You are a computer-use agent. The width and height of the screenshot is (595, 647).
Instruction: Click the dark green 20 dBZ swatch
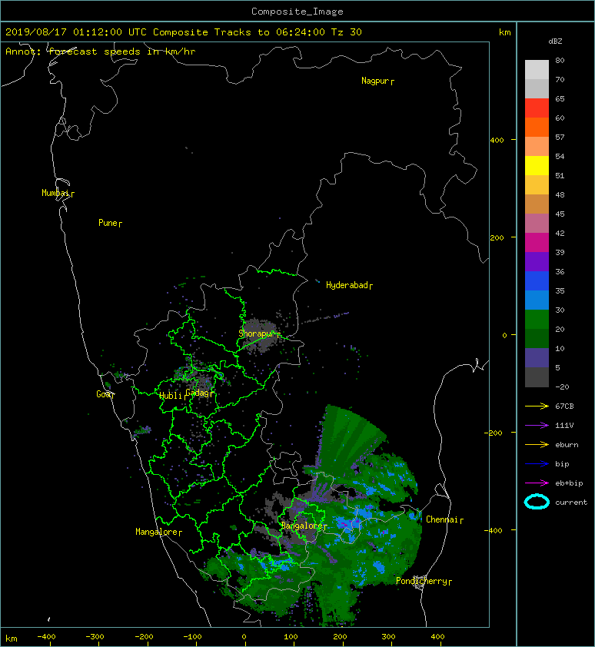pos(537,338)
